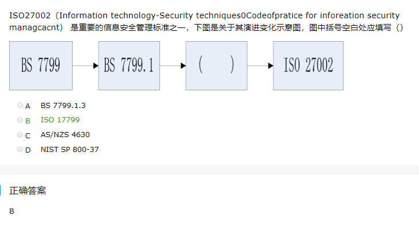This screenshot has height=236, width=419.
Task: Click the letter D option label
Action: [28, 150]
